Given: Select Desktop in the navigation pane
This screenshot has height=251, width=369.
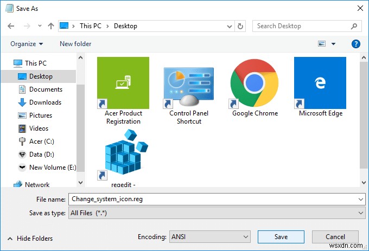Looking at the screenshot, I should [x=39, y=76].
